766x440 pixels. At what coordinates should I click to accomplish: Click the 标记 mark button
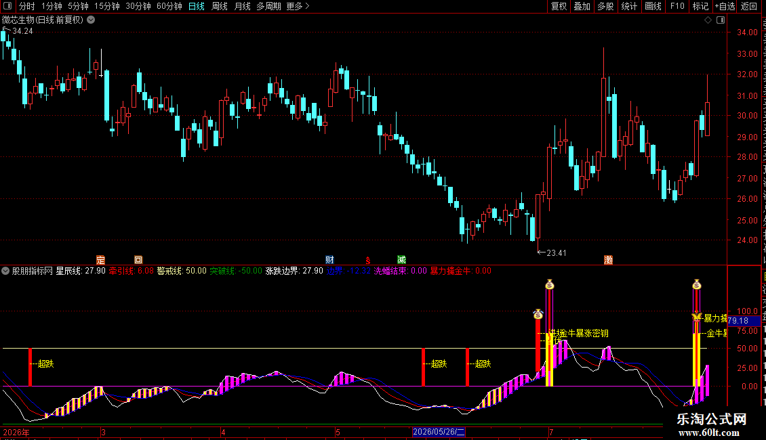[x=700, y=6]
